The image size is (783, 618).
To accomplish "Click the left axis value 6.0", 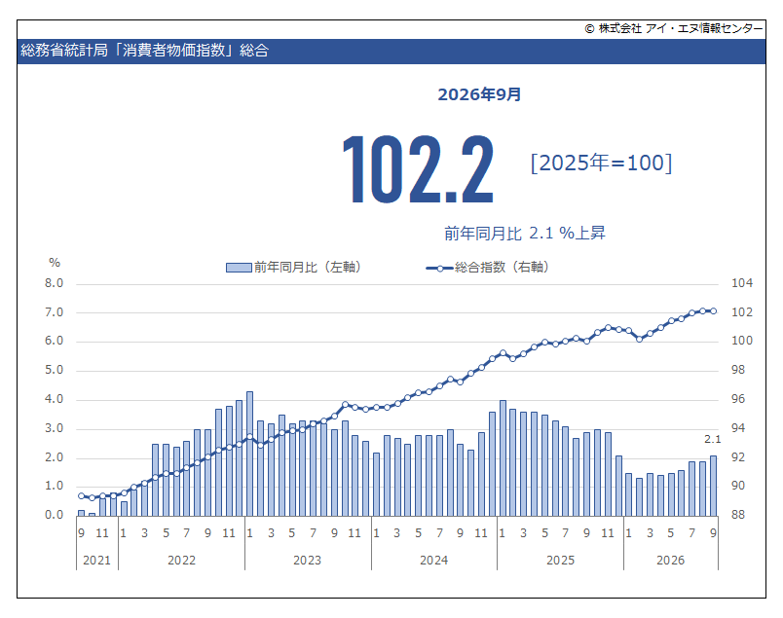I will click(x=54, y=341).
